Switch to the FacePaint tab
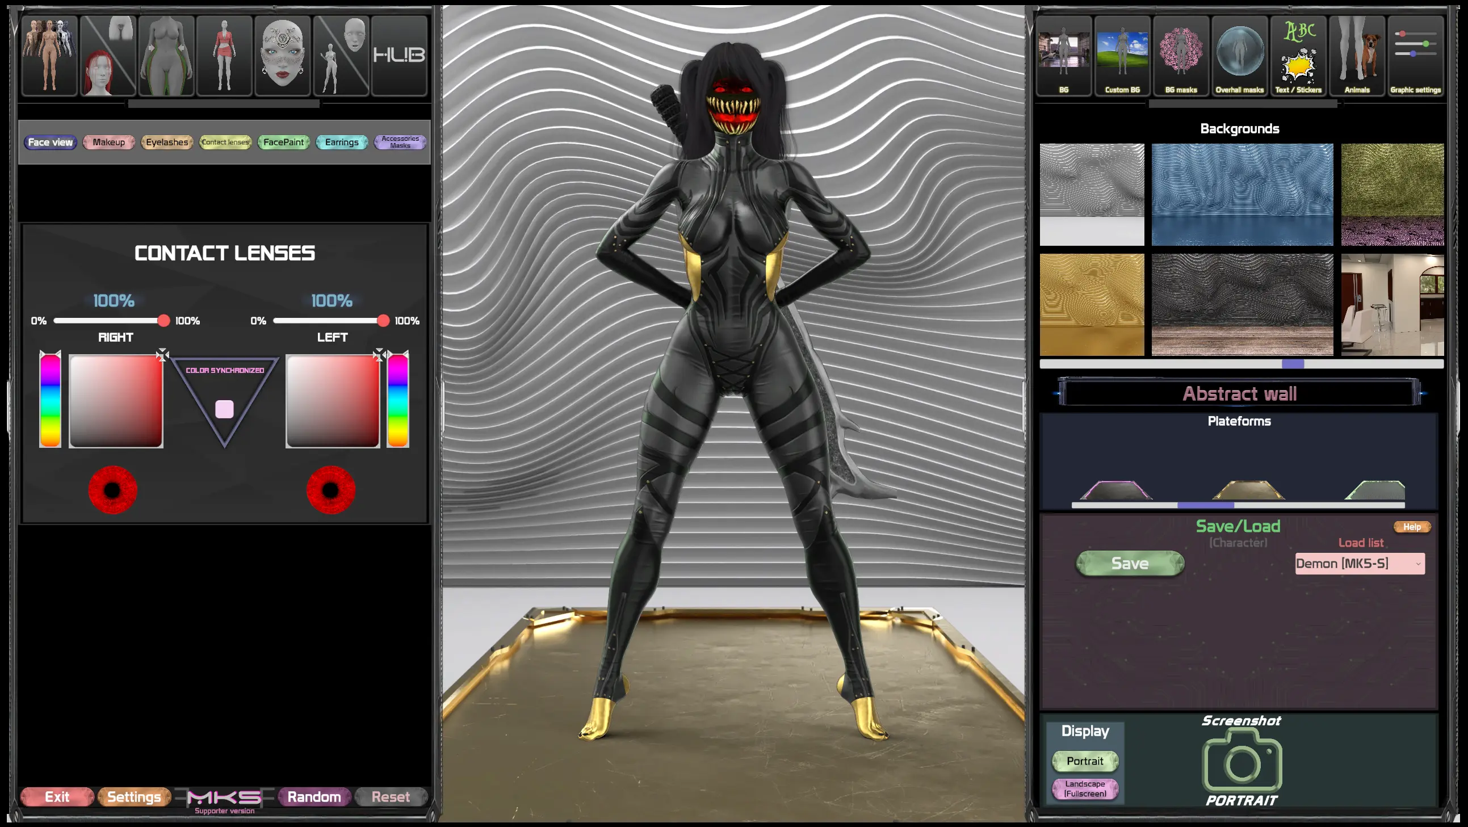The width and height of the screenshot is (1468, 827). click(283, 142)
